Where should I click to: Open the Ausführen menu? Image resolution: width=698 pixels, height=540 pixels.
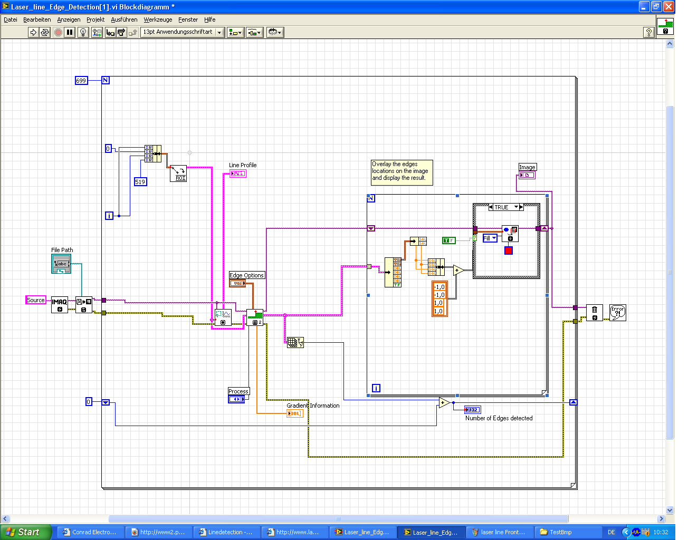tap(124, 20)
